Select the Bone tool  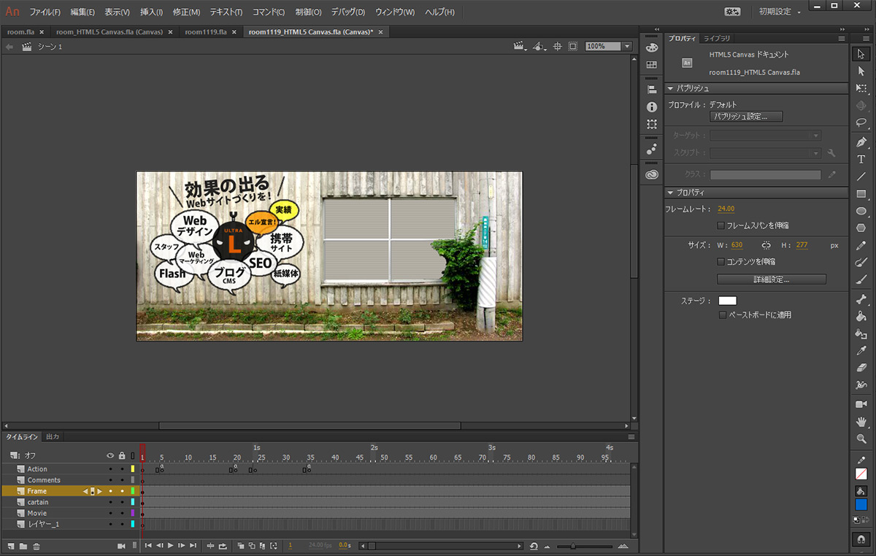click(x=861, y=299)
